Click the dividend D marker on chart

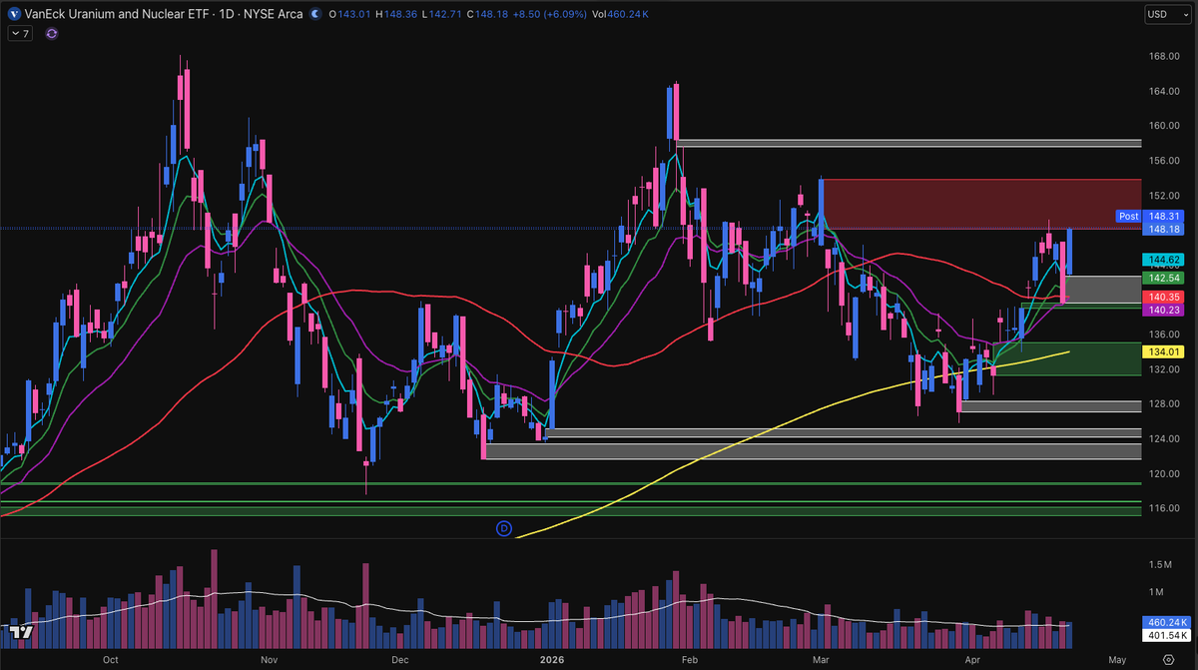tap(504, 527)
